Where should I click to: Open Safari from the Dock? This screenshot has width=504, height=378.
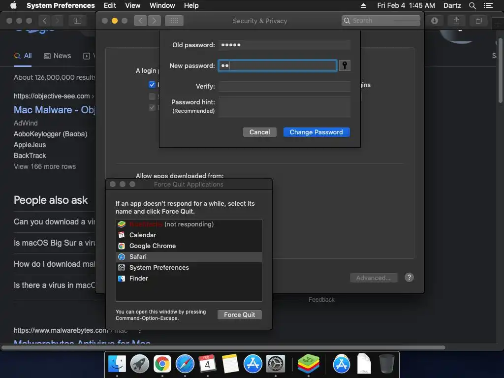point(185,364)
